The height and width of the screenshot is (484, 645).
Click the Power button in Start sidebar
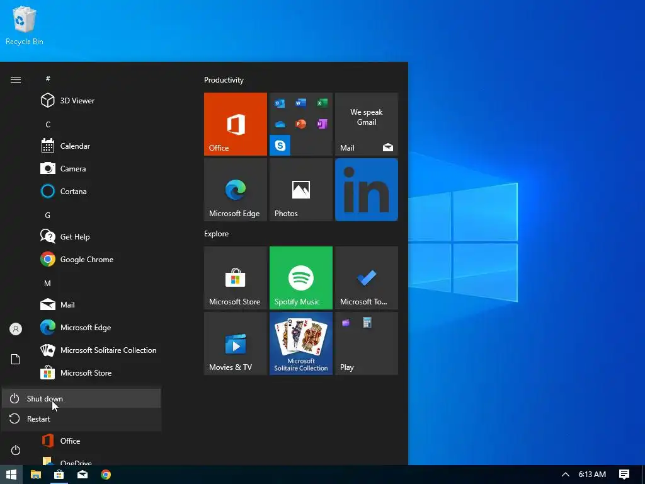click(16, 450)
